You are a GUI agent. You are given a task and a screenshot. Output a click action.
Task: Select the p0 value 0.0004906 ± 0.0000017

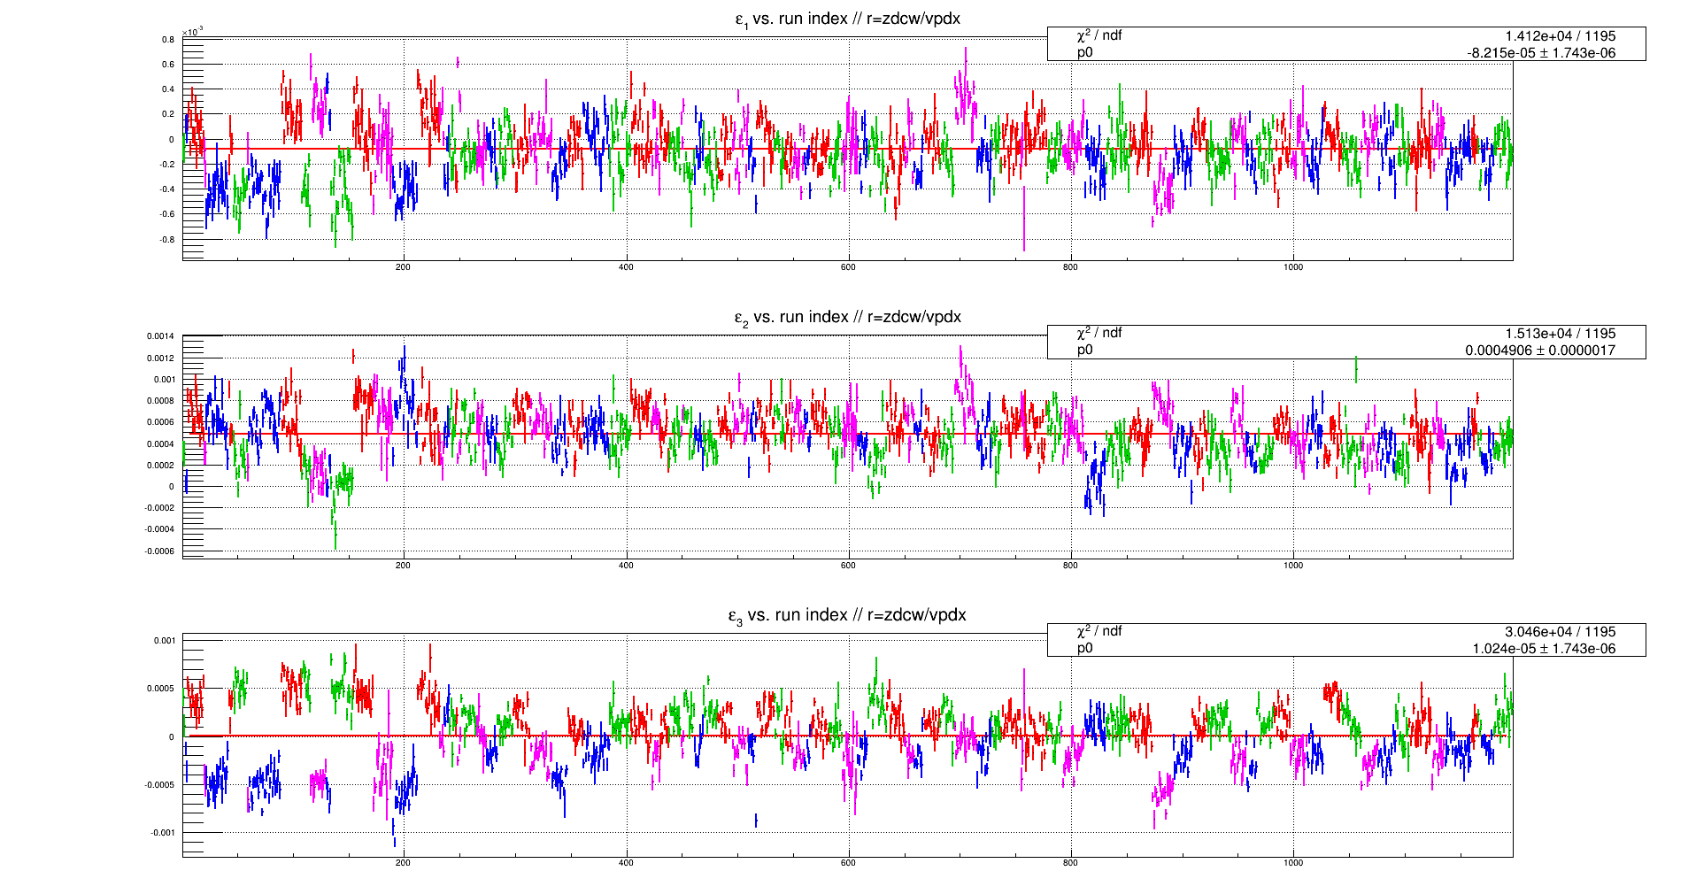pos(1540,351)
